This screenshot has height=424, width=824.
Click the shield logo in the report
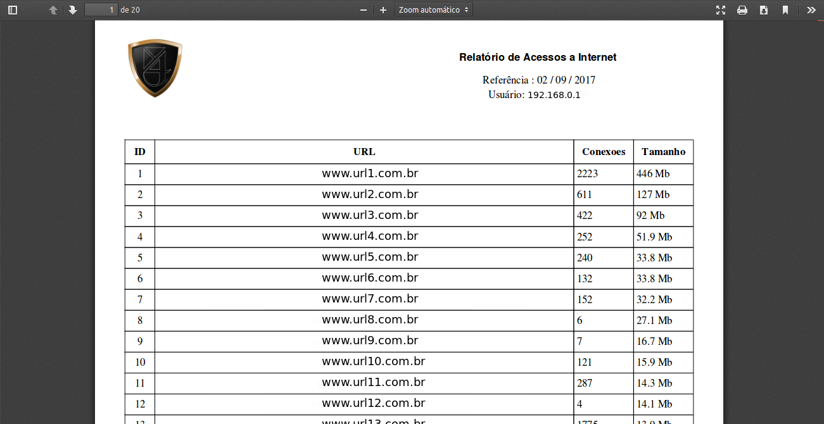pyautogui.click(x=155, y=68)
